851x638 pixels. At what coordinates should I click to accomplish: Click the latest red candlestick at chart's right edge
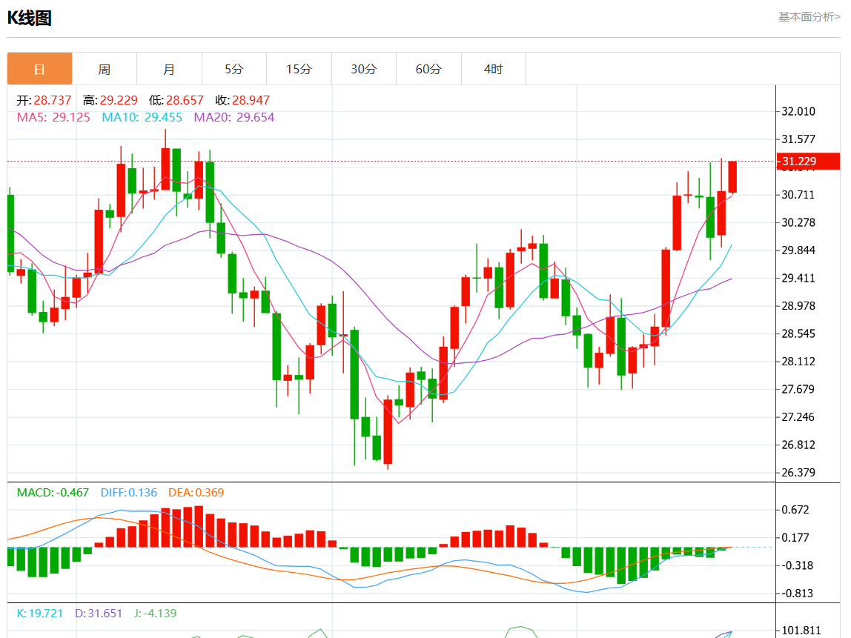(732, 177)
